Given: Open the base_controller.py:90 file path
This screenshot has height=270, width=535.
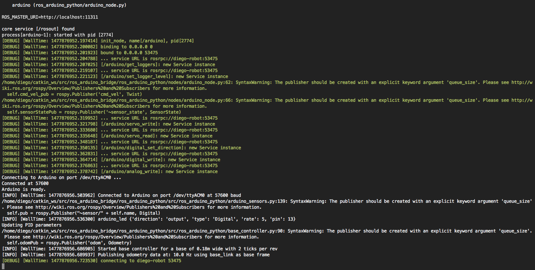Looking at the screenshot, I should tap(143, 231).
